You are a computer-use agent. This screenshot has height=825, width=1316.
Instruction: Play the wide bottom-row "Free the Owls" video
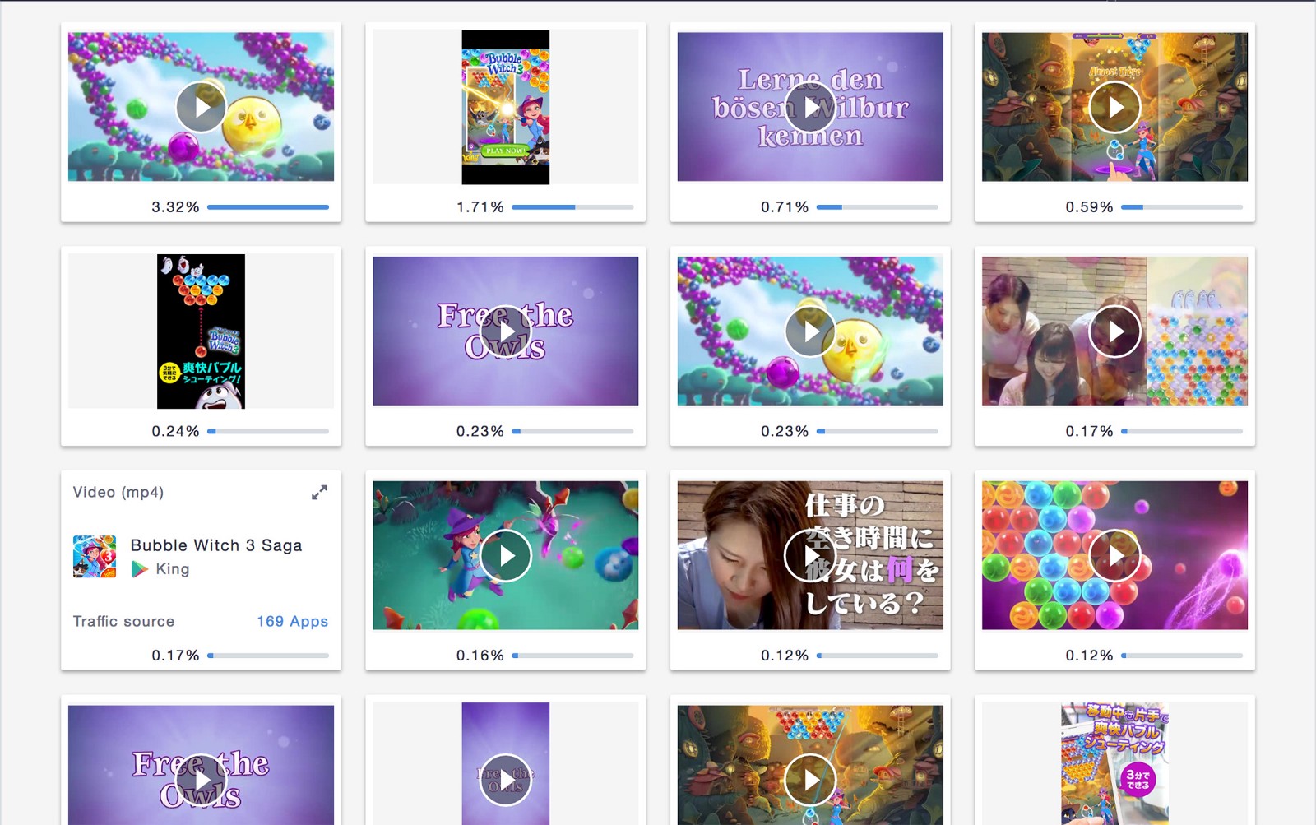pos(201,780)
